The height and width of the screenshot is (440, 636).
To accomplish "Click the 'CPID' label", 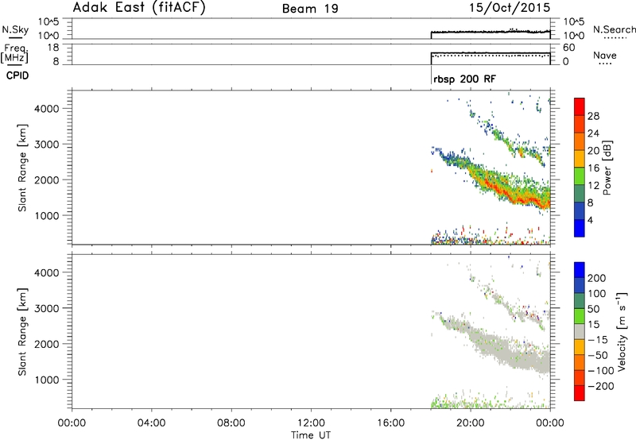I will pyautogui.click(x=17, y=75).
